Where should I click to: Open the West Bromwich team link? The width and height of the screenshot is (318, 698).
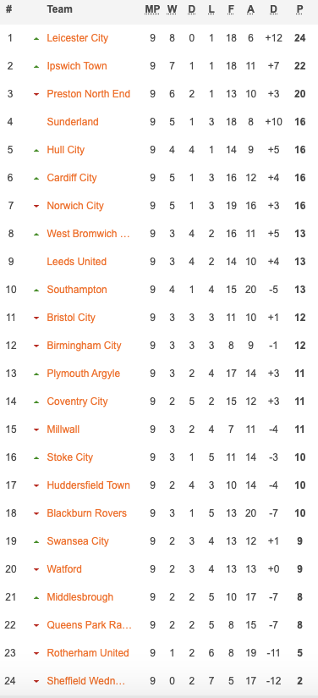[89, 234]
